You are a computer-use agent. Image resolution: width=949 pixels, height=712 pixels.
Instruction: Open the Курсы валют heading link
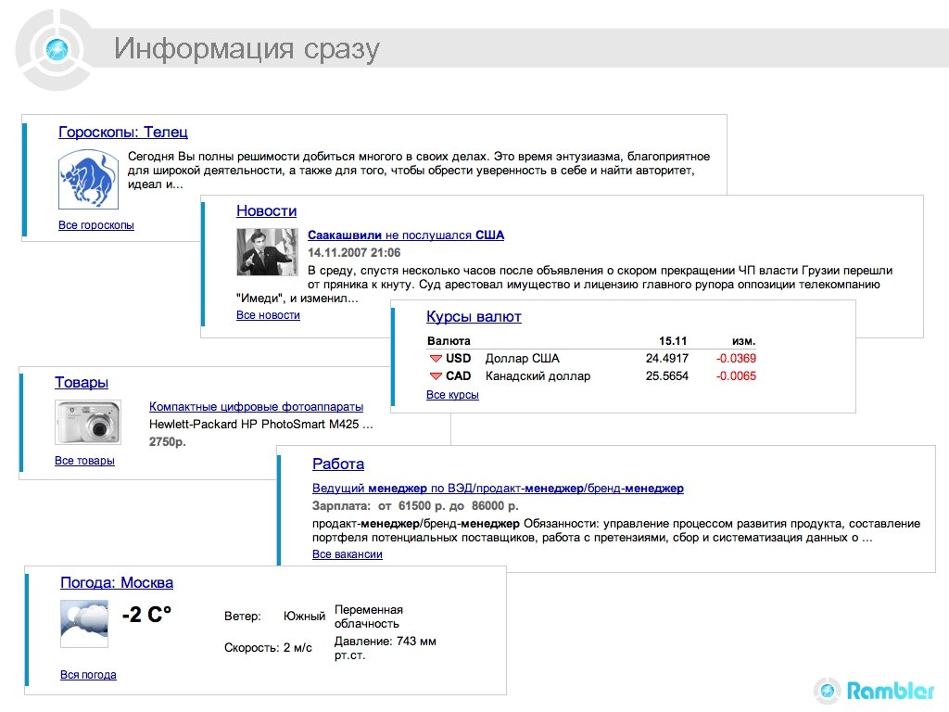coord(474,317)
